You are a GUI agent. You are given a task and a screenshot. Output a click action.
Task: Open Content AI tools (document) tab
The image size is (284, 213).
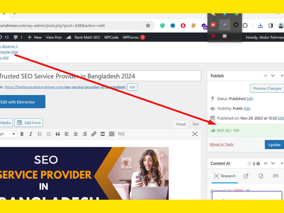coord(261,176)
